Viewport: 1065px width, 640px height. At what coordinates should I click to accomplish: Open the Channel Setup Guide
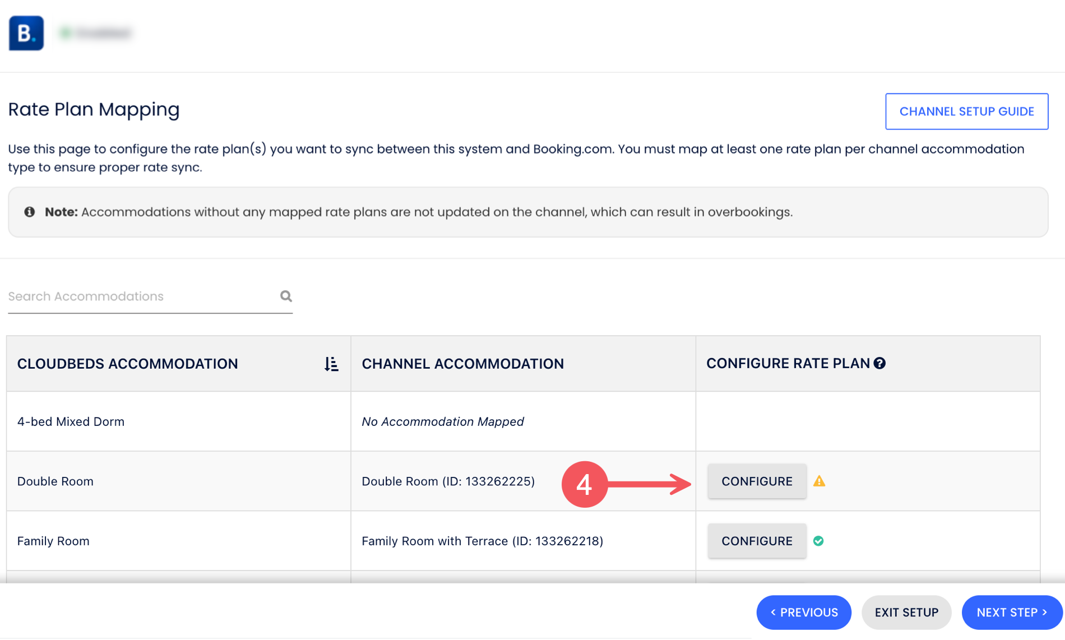pyautogui.click(x=966, y=112)
